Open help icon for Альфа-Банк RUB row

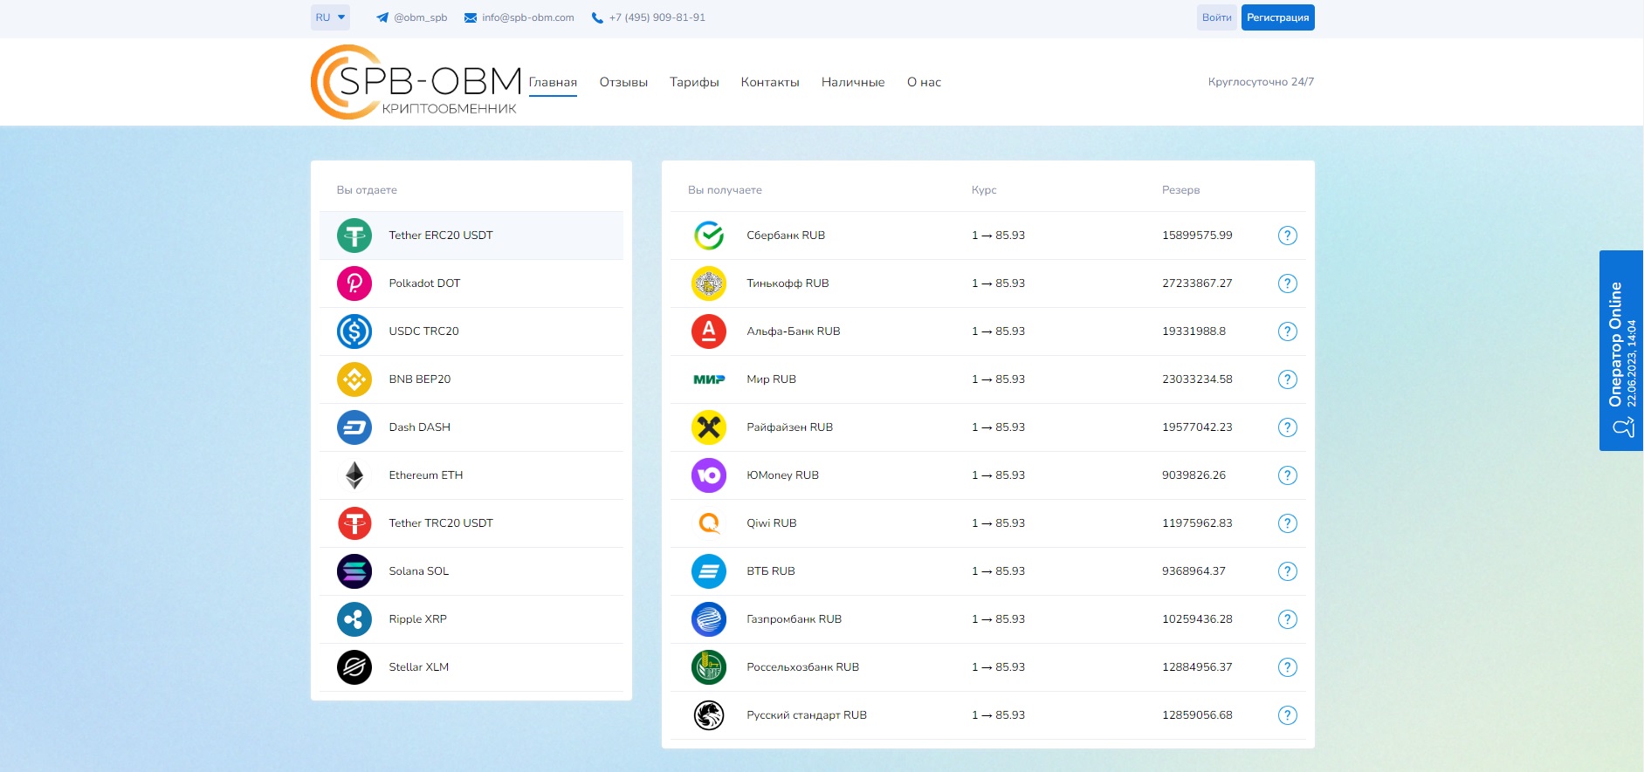coord(1287,331)
